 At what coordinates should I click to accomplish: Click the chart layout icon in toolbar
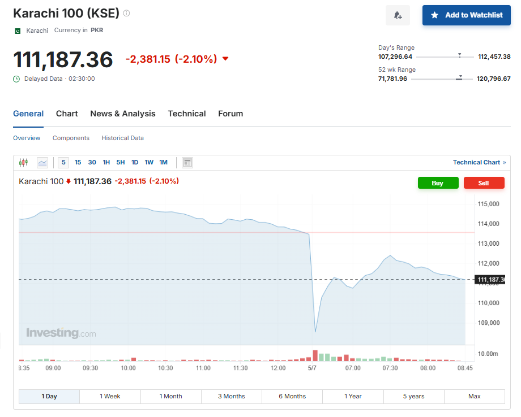tap(187, 162)
